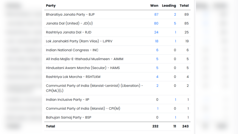
Task: Open JD(U)'s 80 won seats link
Action: tap(156, 24)
